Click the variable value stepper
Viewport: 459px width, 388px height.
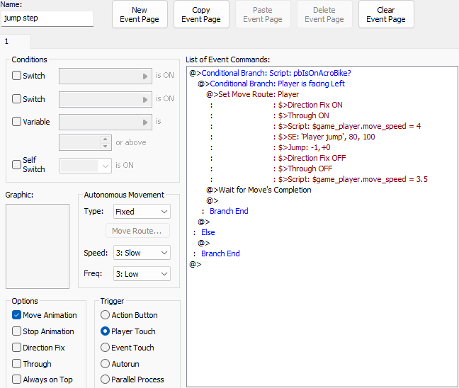click(105, 142)
